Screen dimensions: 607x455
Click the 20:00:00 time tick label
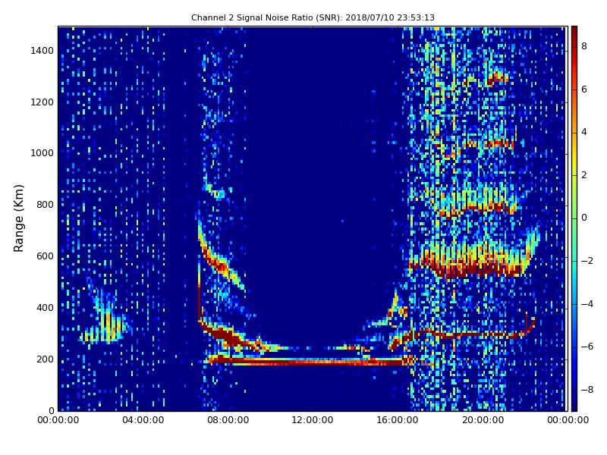pyautogui.click(x=483, y=420)
